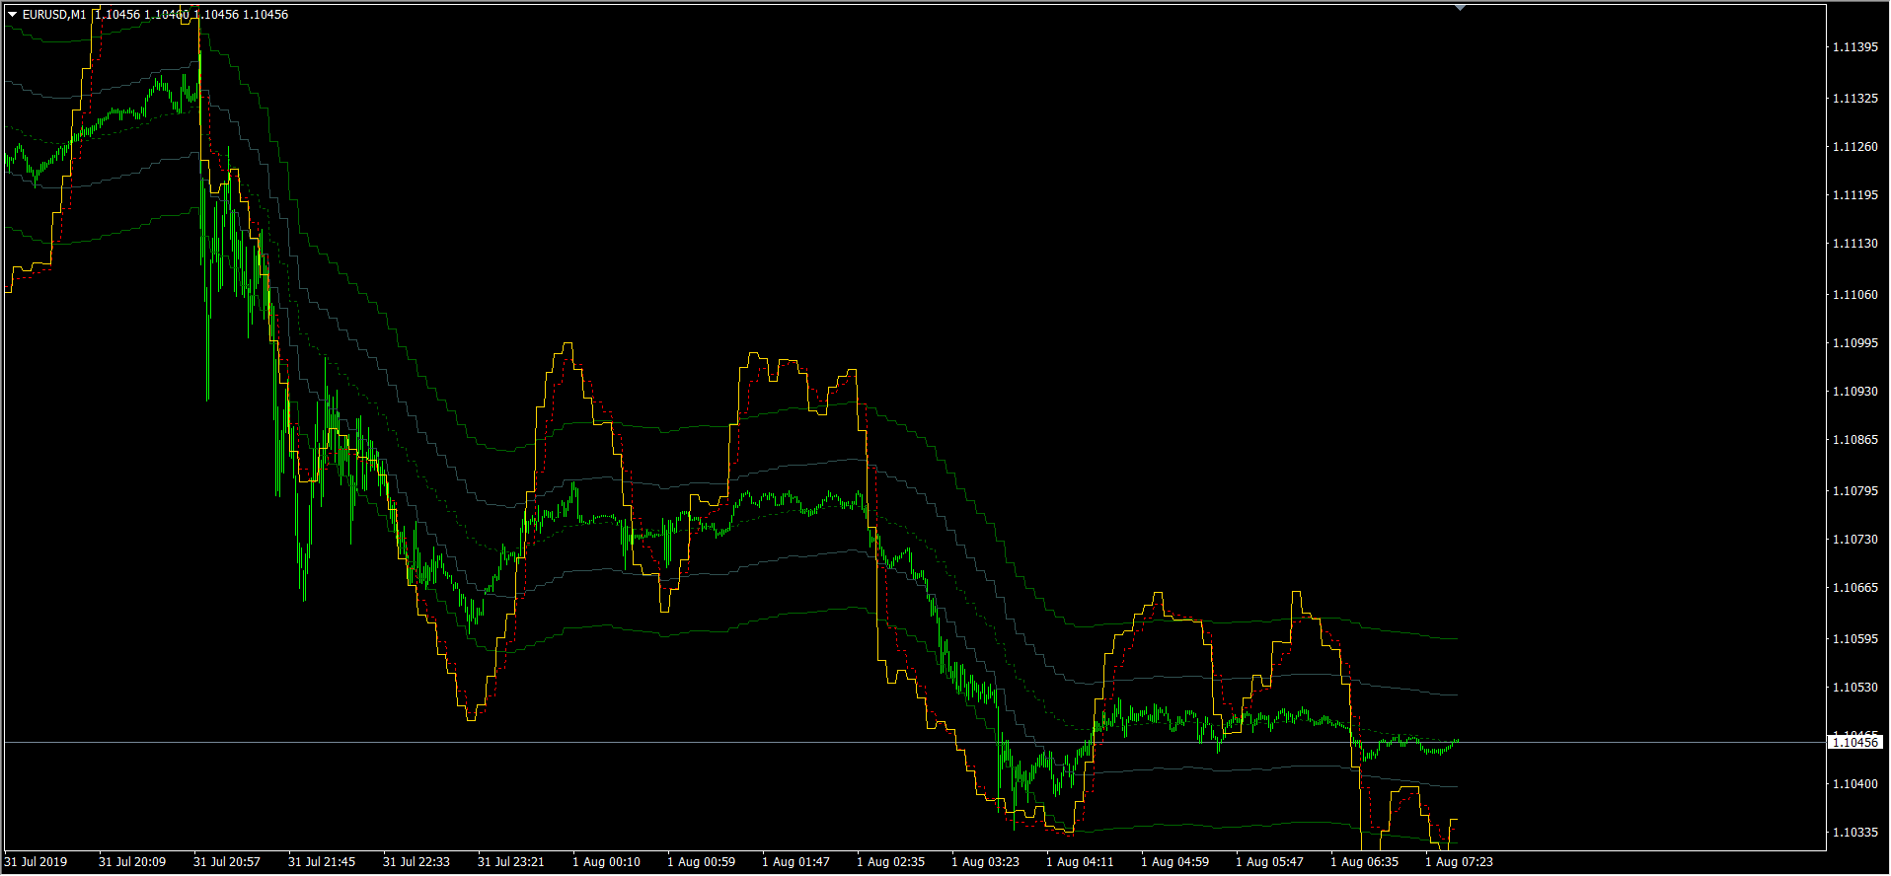Image resolution: width=1891 pixels, height=876 pixels.
Task: Select the EURUSD,M1 chart symbol label
Action: 54,15
